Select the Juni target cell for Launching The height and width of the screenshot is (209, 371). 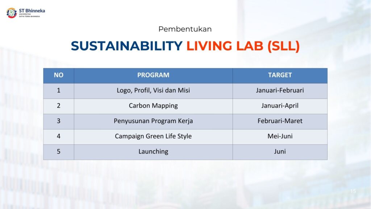coord(280,151)
